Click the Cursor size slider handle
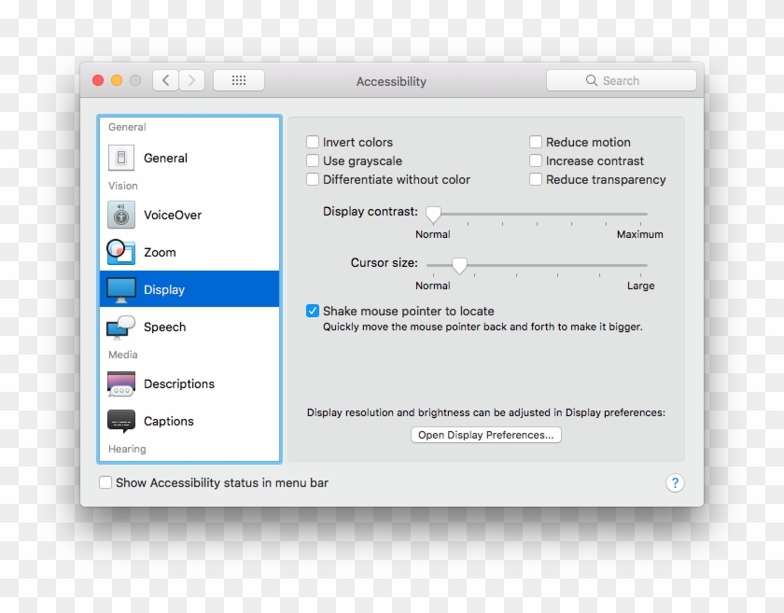 point(458,266)
